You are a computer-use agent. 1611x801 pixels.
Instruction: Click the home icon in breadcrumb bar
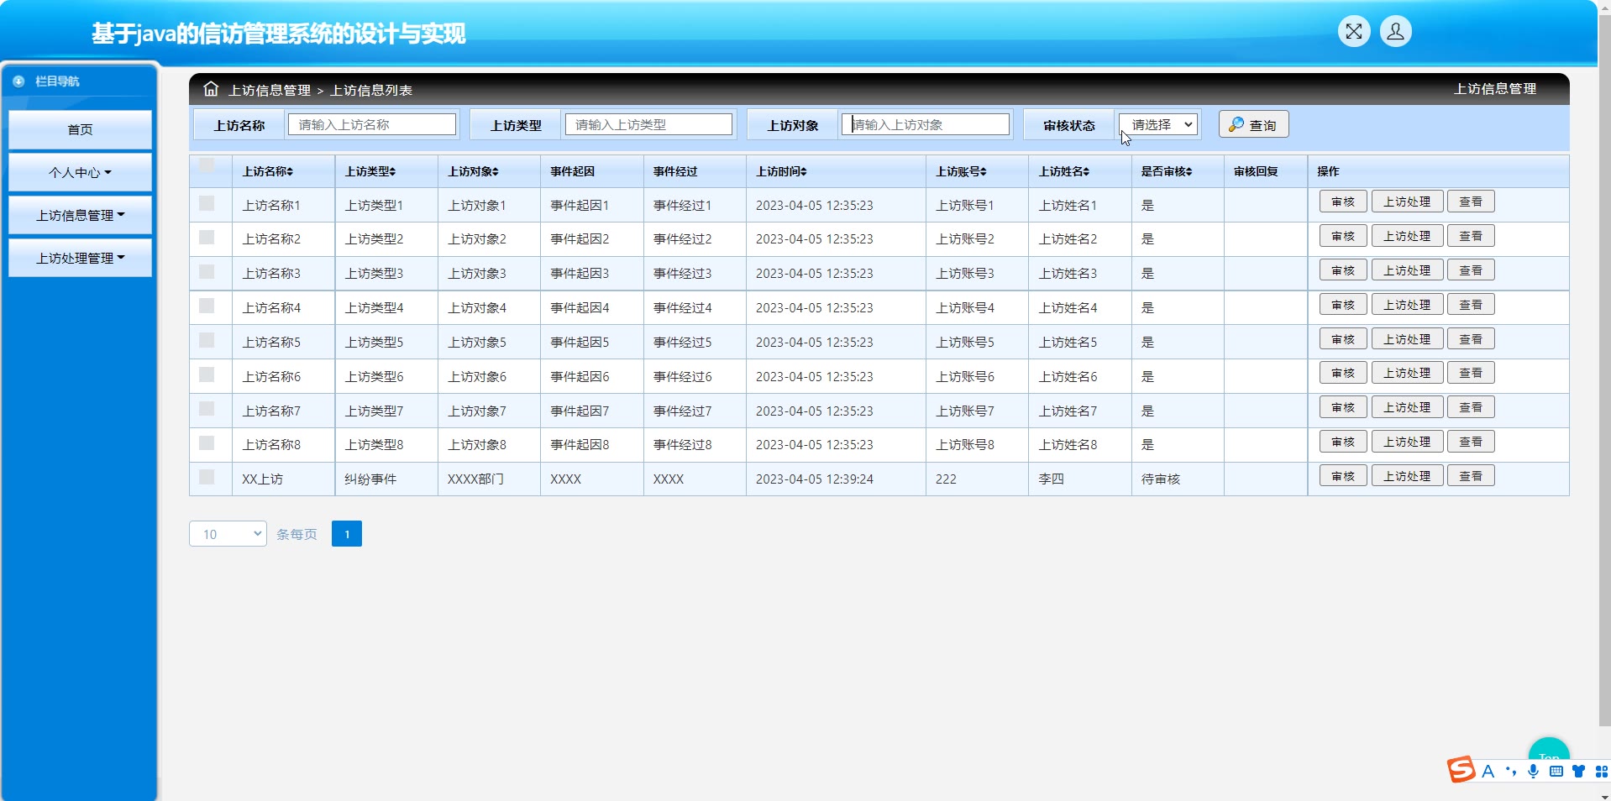pos(211,89)
